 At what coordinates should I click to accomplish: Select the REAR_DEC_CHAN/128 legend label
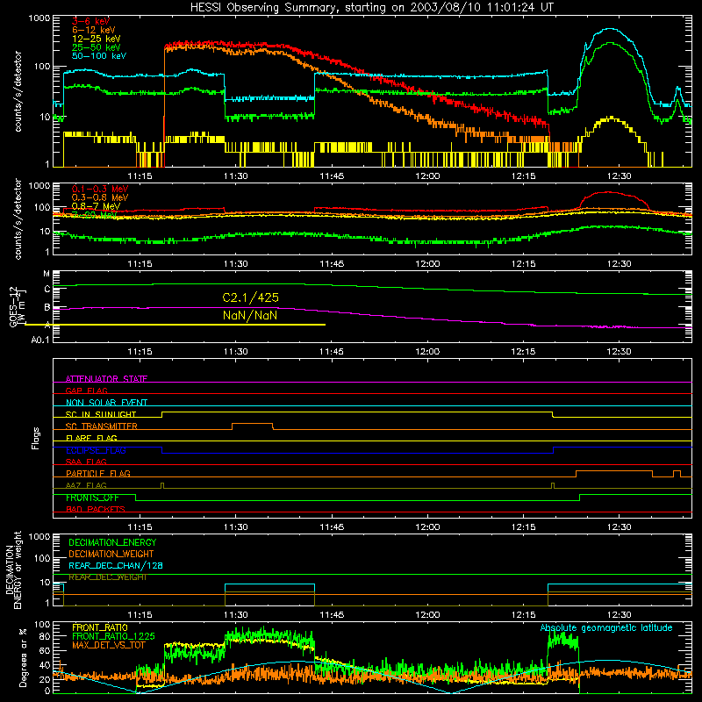tap(116, 565)
